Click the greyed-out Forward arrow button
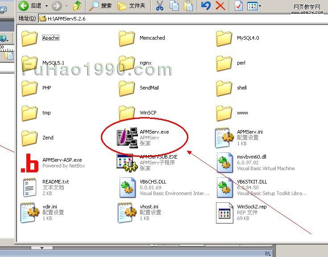Viewport: 328px width, 257px height. [57, 6]
